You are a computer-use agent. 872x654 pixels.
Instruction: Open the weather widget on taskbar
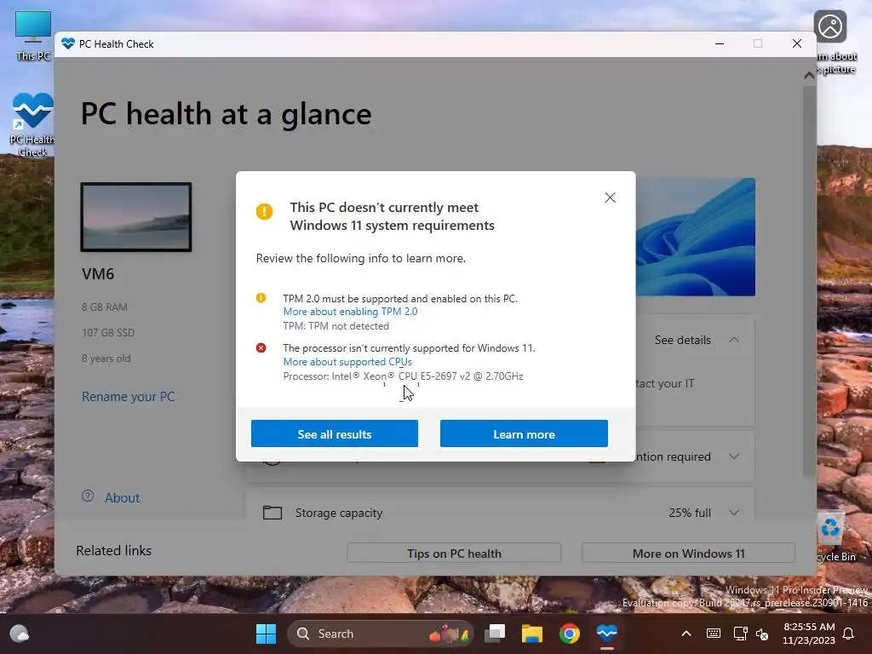point(20,634)
